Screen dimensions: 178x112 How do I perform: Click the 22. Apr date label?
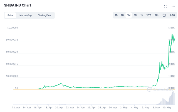click(70, 108)
